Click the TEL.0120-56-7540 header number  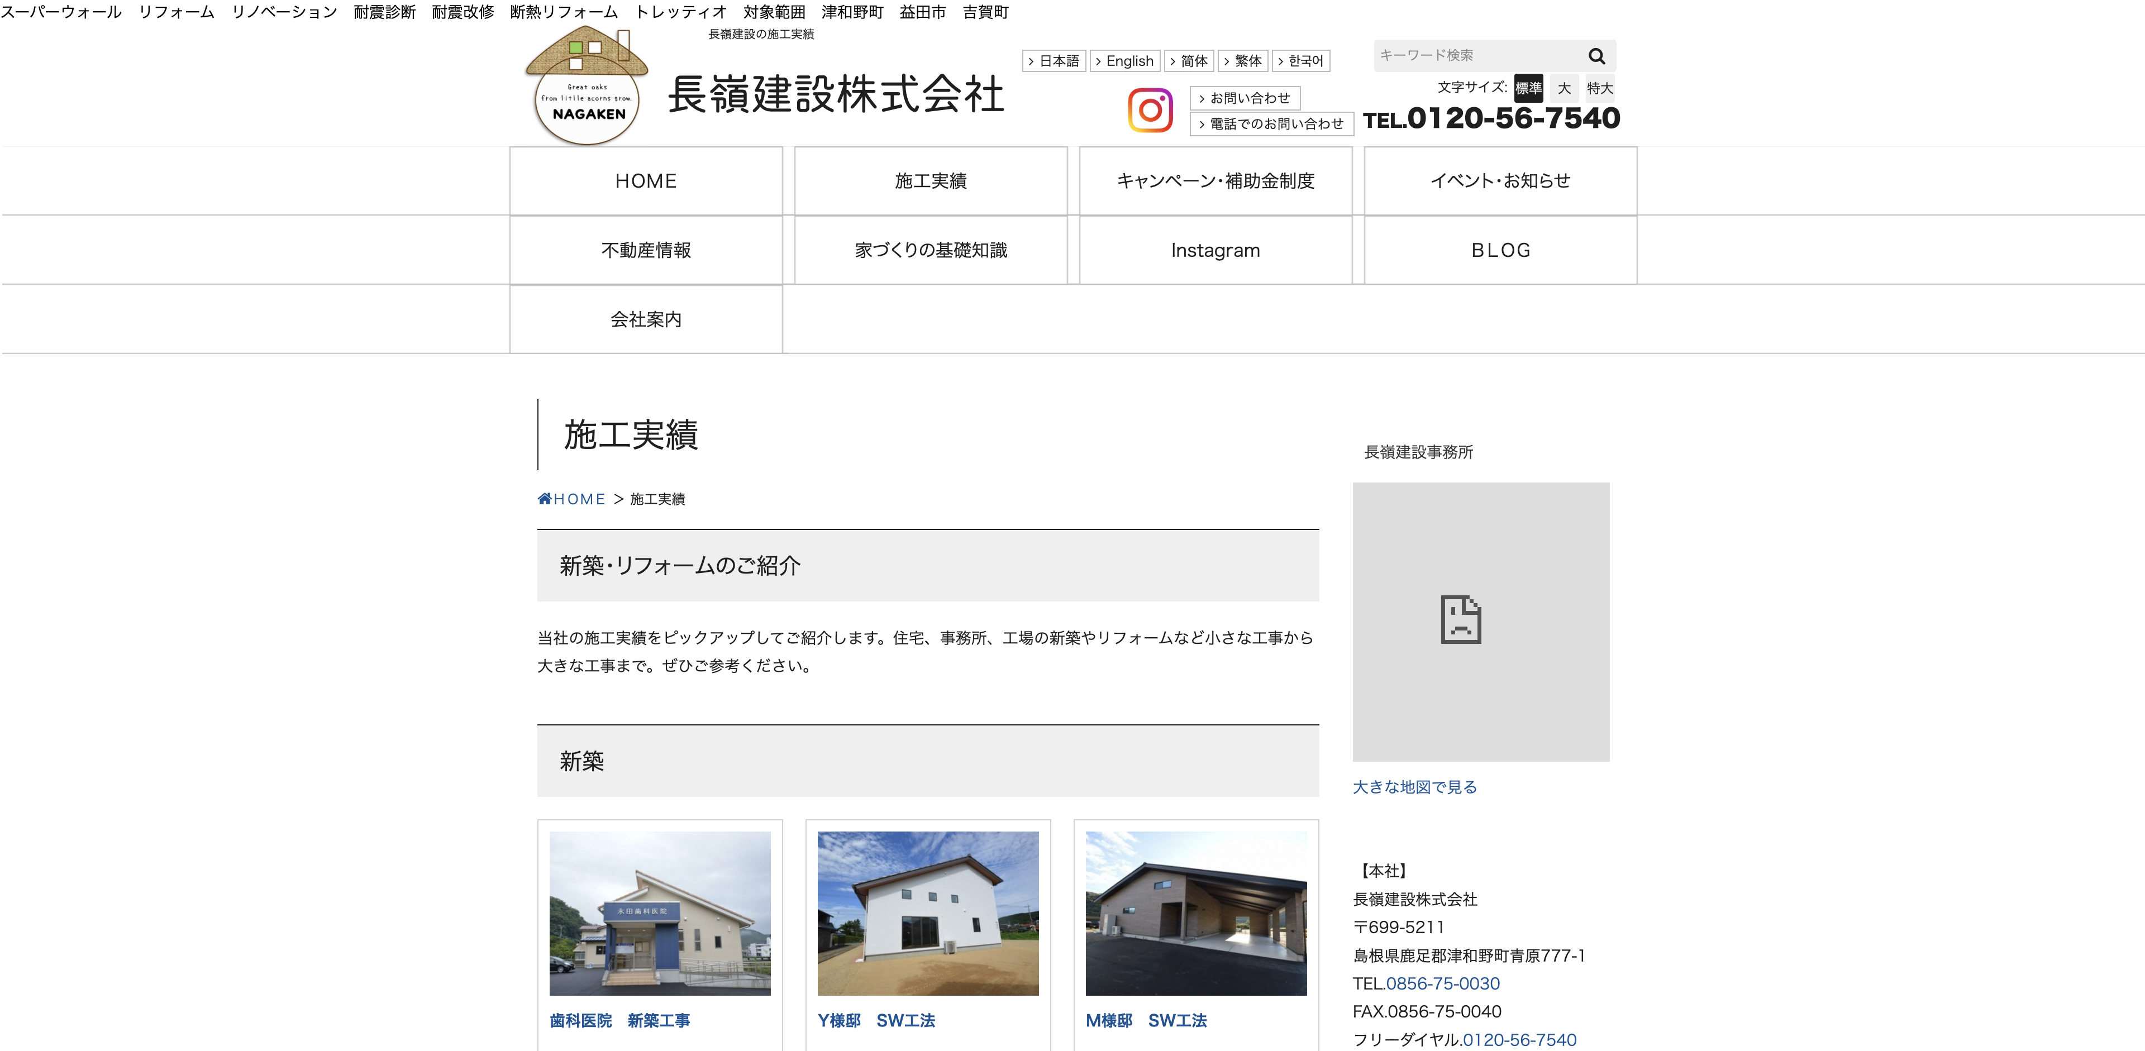[1491, 118]
